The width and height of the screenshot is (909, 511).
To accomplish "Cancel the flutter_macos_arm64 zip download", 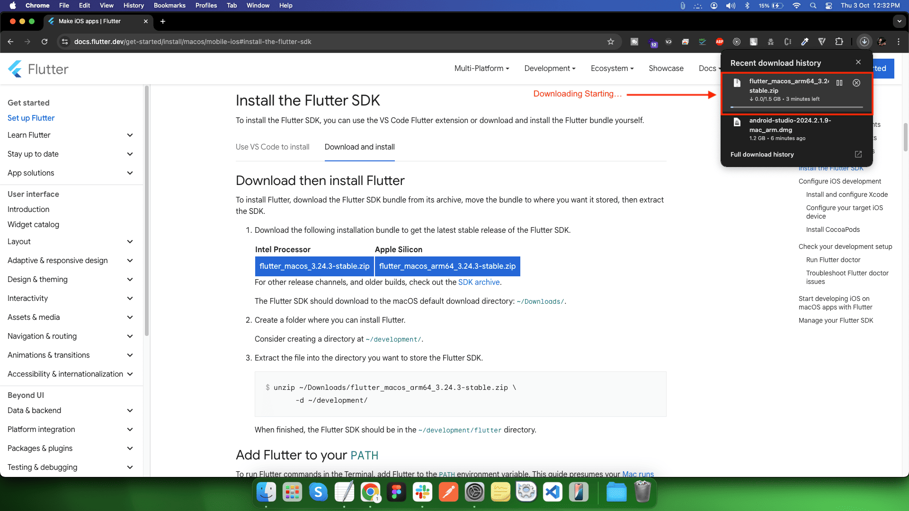I will click(x=856, y=83).
